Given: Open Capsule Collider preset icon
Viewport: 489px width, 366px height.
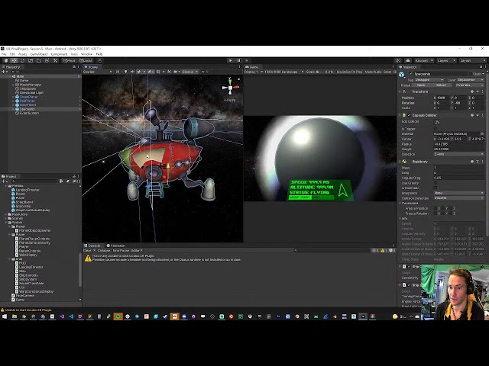Looking at the screenshot, I should pyautogui.click(x=478, y=115).
